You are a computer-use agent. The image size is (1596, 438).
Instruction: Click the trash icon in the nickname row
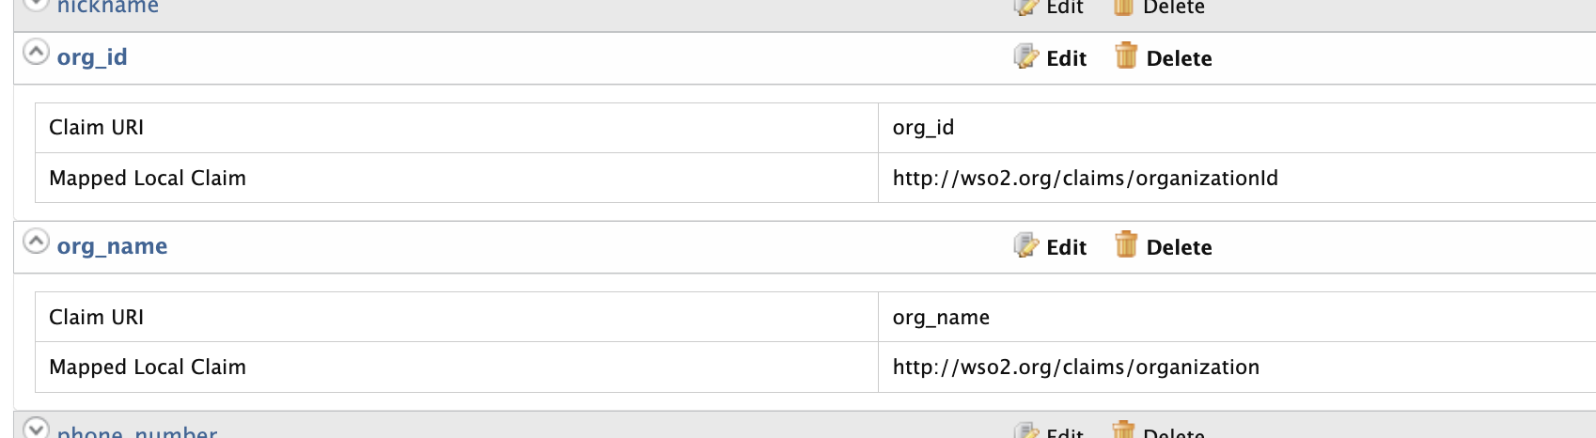[1123, 7]
